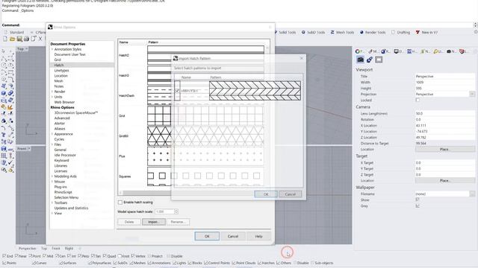Open the Drafting toolbar tab
This screenshot has width=478, height=268.
(400, 32)
